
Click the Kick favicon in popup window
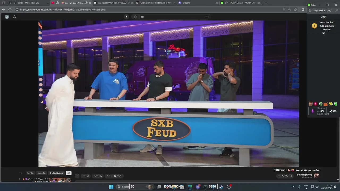(309, 5)
